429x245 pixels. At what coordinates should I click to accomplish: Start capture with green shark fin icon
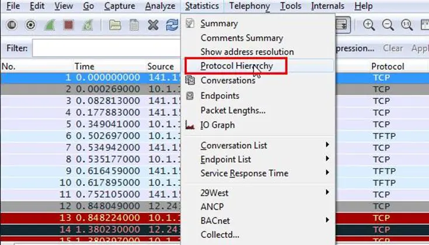click(50, 25)
